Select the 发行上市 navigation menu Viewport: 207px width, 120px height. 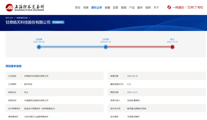[x=96, y=7]
